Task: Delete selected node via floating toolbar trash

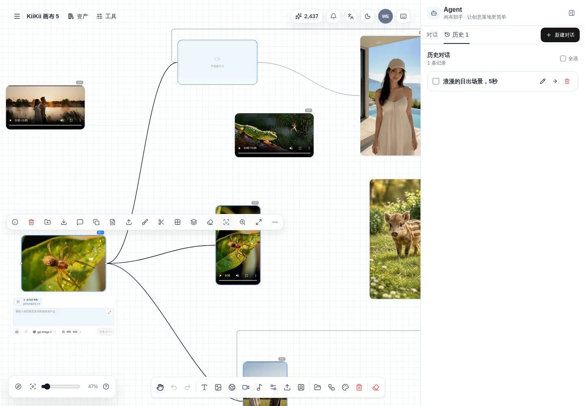Action: coord(31,222)
